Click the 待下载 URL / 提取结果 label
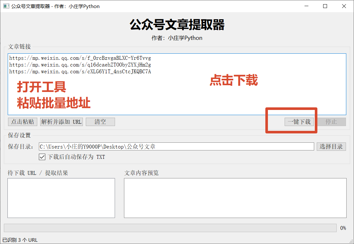Image resolution: width=354 pixels, height=244 pixels. click(38, 173)
